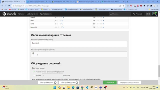
Task: Select 'только после правильного решения' radio
Action: tap(34, 72)
